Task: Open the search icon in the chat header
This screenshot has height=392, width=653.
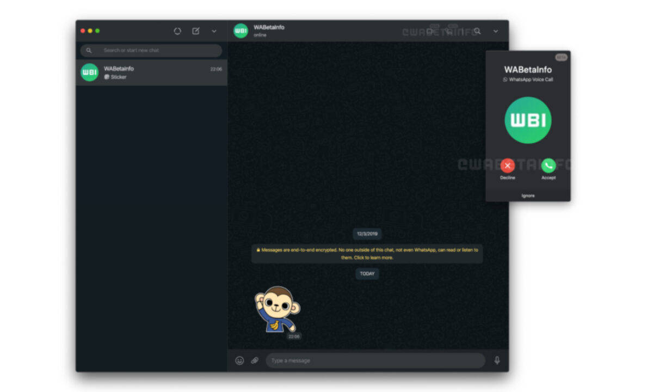Action: click(x=477, y=31)
